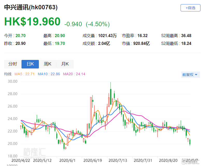The image size is (201, 166).
Task: Click the 2020/7/31 date label
Action: pos(143,161)
